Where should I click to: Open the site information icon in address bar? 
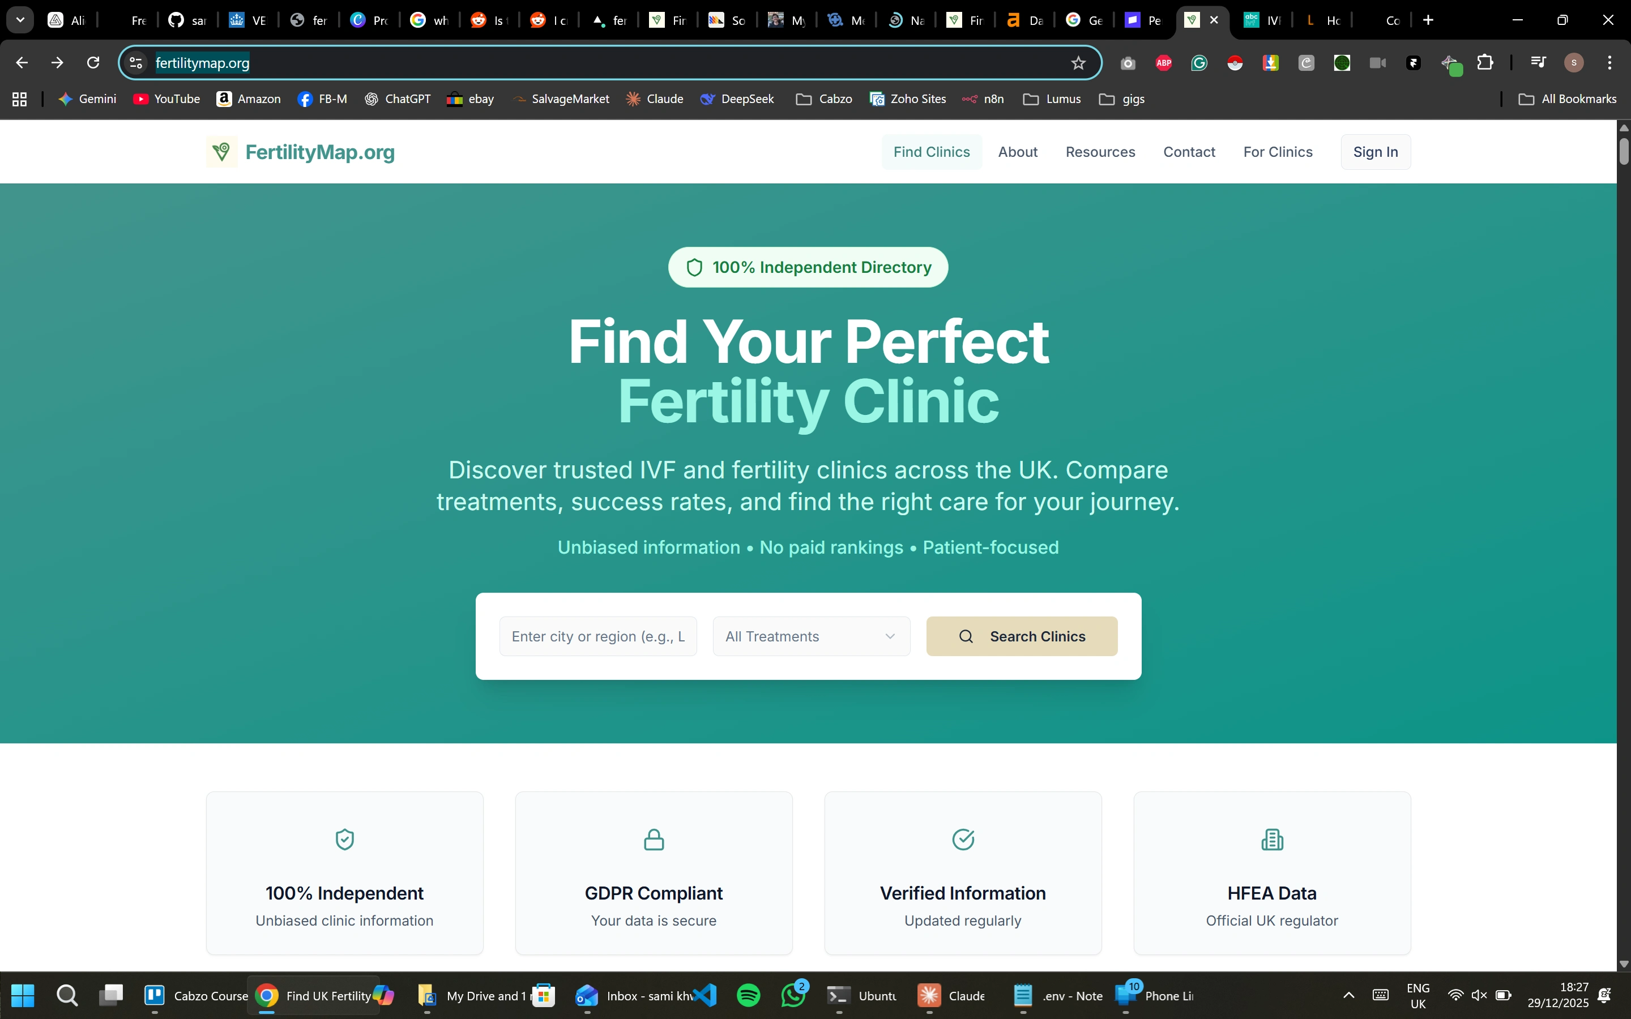135,63
